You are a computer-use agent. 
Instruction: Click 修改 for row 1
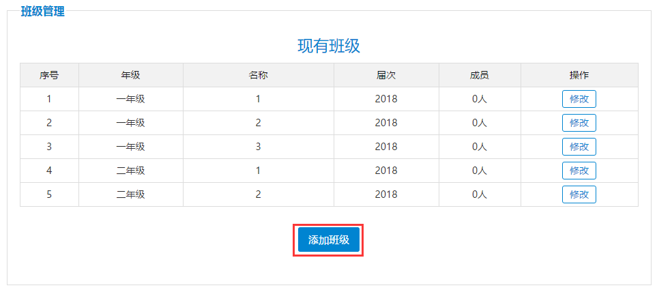(579, 100)
